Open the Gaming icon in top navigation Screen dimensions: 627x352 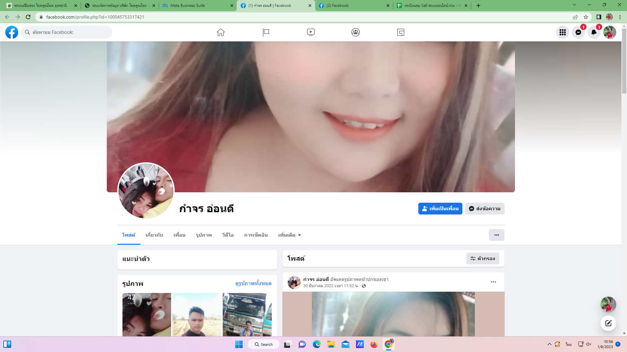(401, 32)
